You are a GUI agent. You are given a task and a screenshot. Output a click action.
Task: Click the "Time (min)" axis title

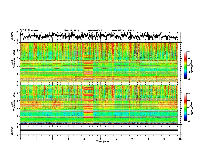pos(103,141)
